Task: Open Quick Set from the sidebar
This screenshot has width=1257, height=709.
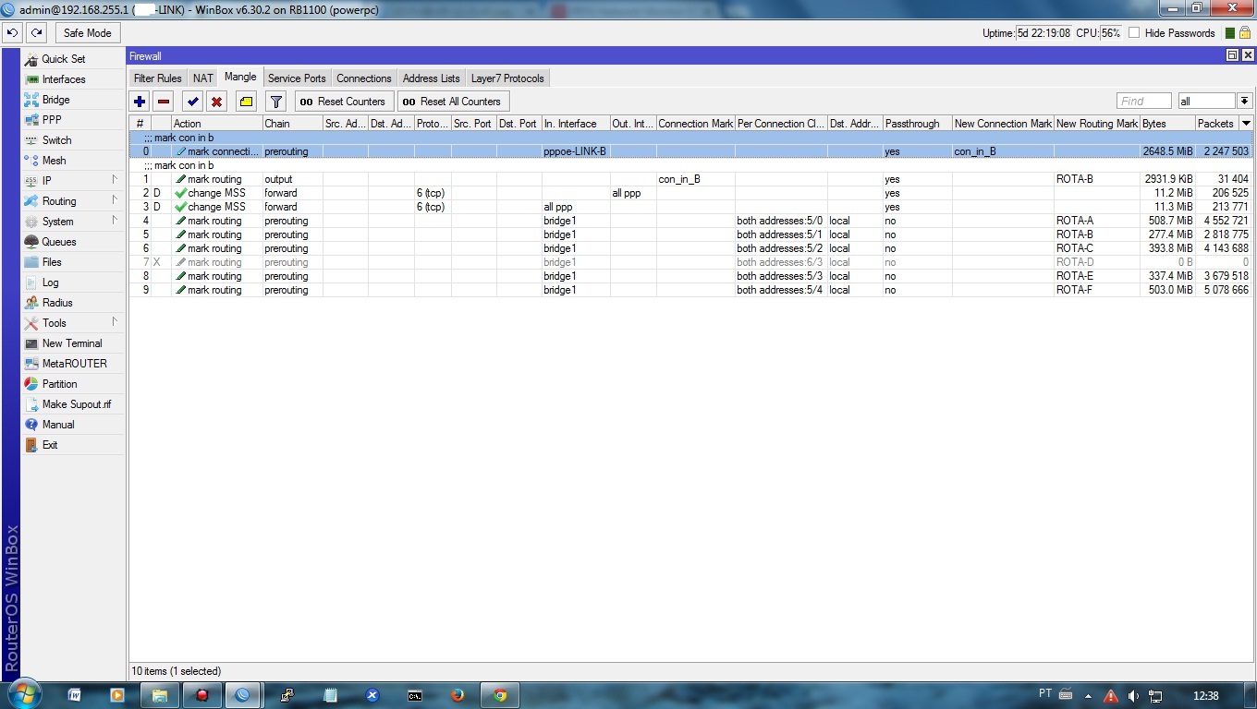Action: [x=64, y=59]
